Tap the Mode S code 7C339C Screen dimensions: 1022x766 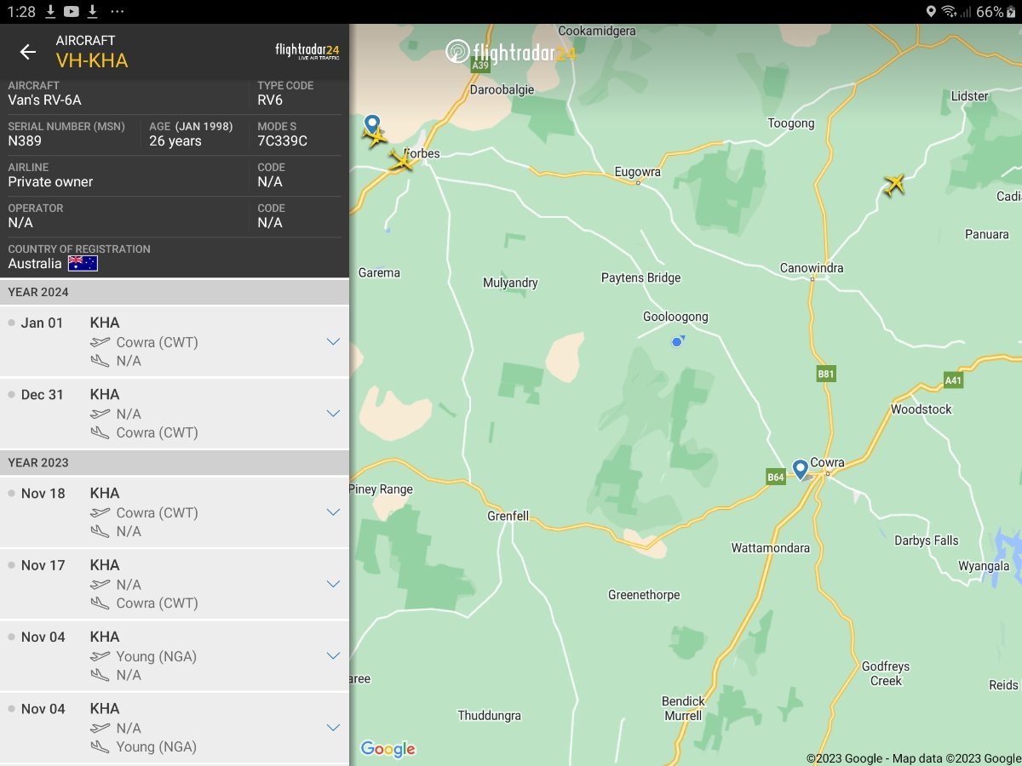point(283,140)
